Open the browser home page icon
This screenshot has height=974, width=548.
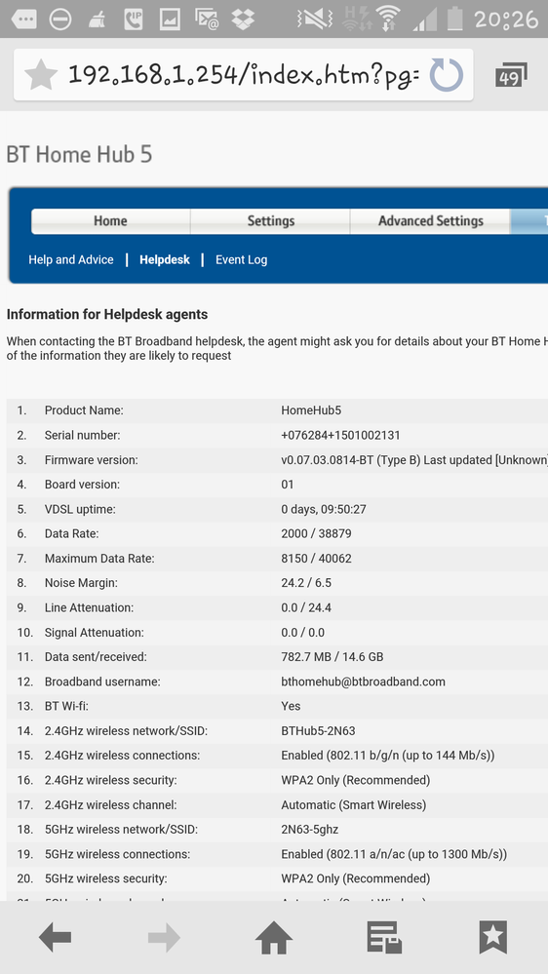(274, 937)
